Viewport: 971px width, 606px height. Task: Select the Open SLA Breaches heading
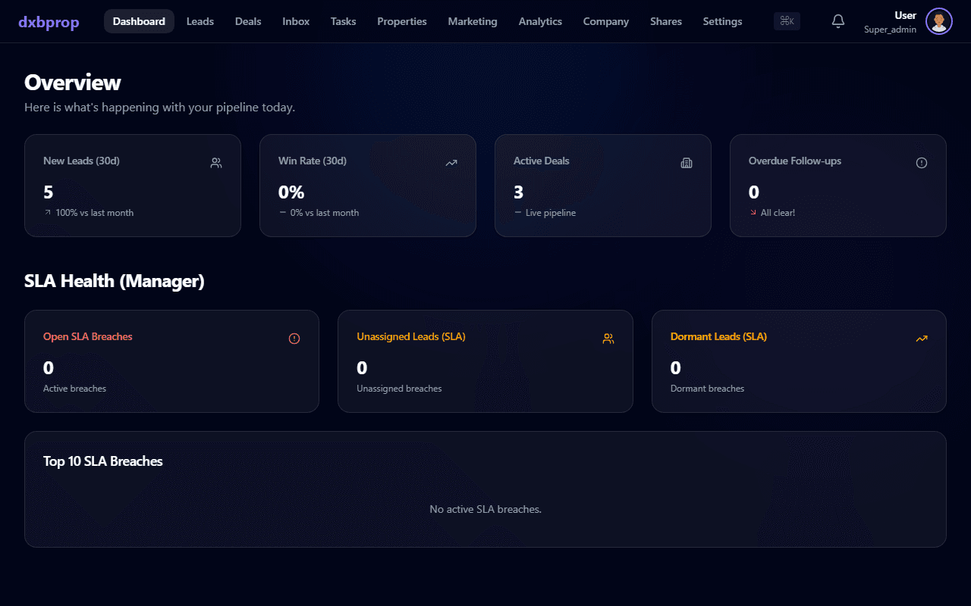tap(88, 336)
